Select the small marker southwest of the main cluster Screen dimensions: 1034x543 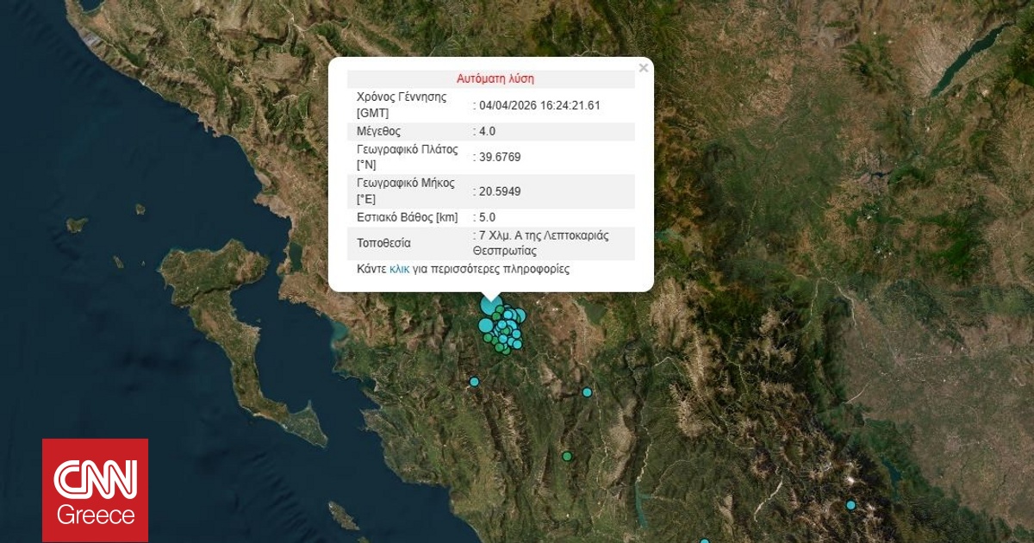[474, 380]
